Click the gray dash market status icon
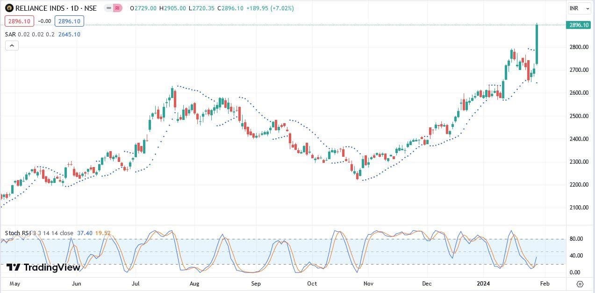Viewport: 595px width, 293px height. (x=109, y=8)
